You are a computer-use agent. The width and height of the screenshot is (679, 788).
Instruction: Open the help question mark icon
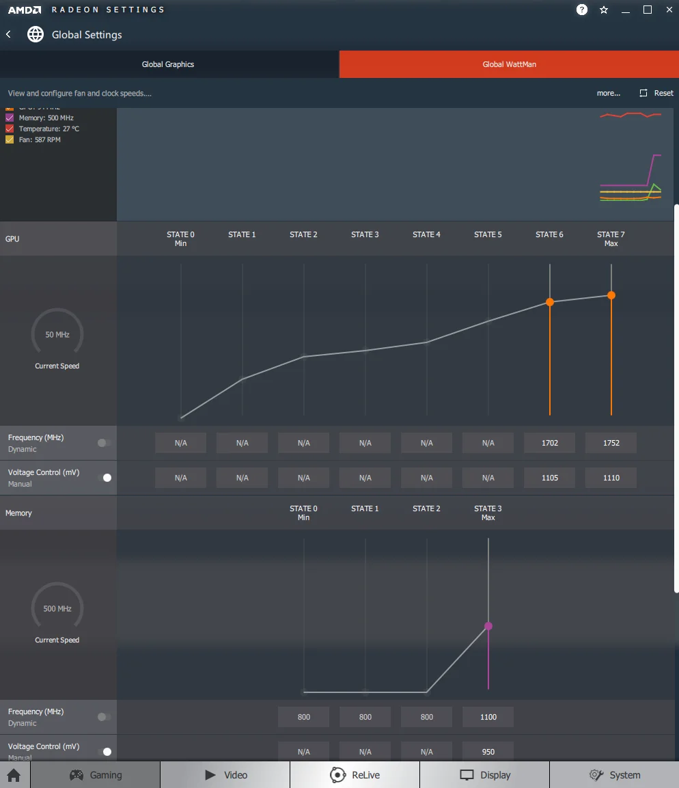(581, 10)
